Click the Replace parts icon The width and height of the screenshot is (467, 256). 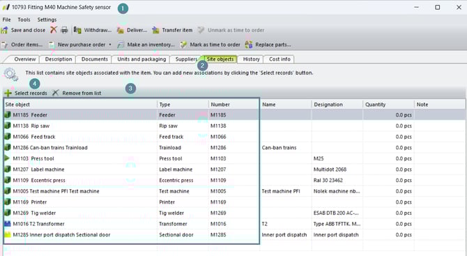(x=249, y=45)
